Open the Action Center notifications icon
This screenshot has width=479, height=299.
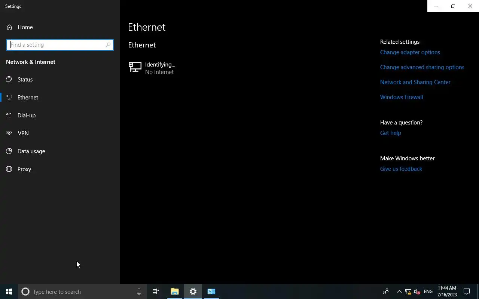click(x=467, y=292)
